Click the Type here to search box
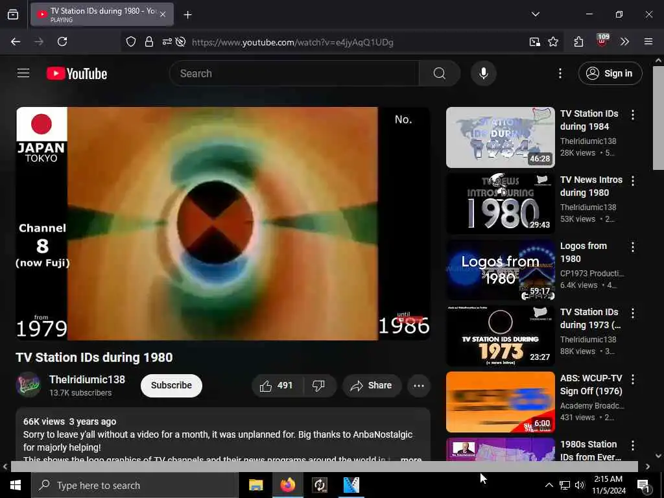664x498 pixels. [135, 485]
